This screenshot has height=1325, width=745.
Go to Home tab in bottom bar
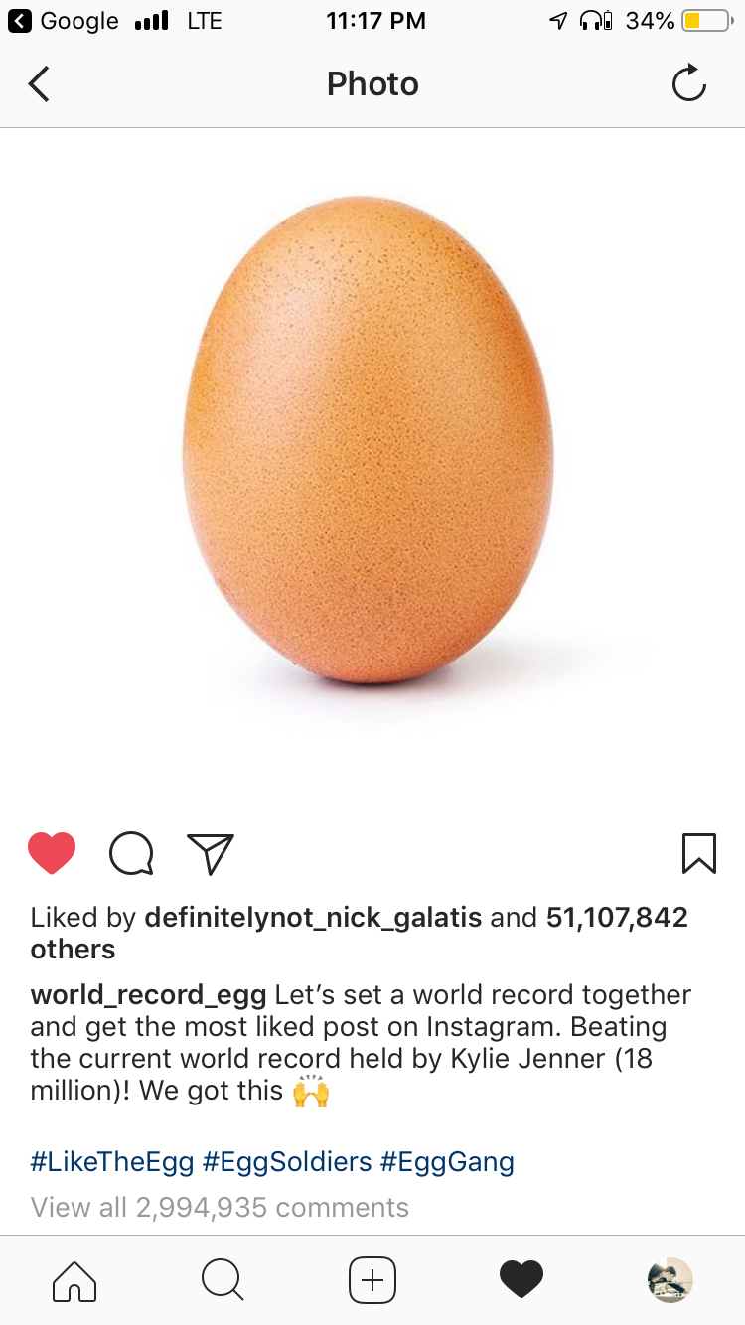click(74, 1280)
